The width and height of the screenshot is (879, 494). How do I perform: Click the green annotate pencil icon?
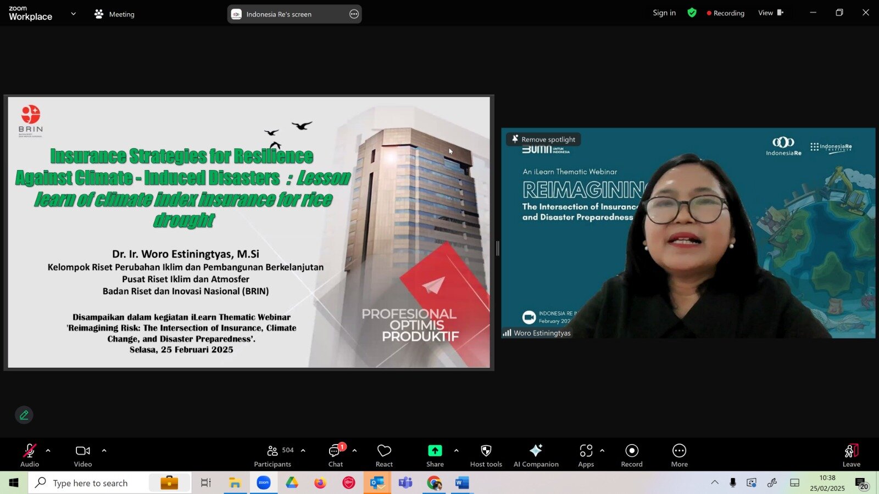[x=24, y=415]
